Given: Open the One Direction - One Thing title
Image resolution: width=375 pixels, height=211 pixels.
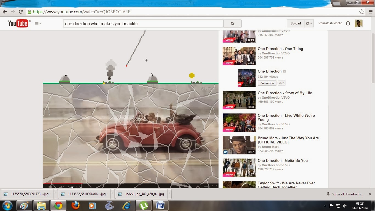Looking at the screenshot, I should pyautogui.click(x=280, y=49).
